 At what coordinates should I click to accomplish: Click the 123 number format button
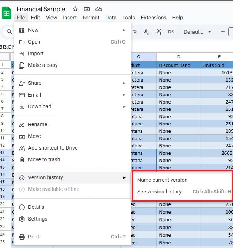[171, 32]
